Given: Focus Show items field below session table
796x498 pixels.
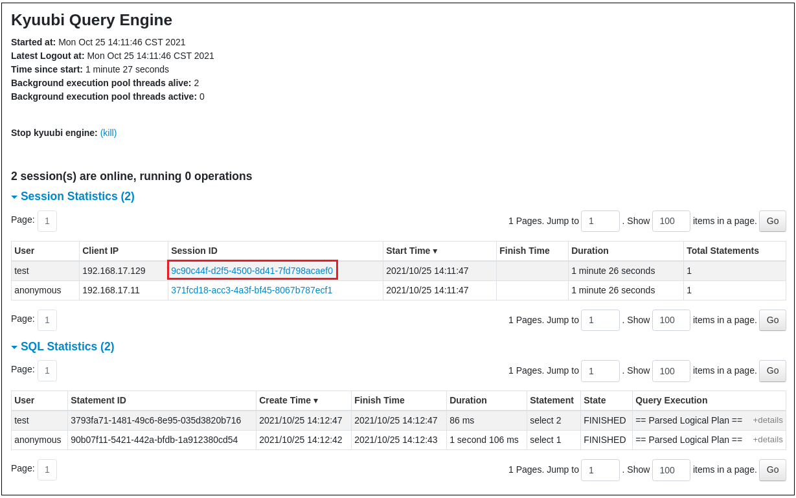Looking at the screenshot, I should click(x=671, y=320).
